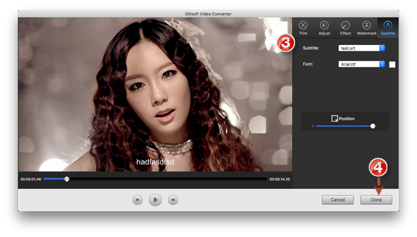Click the minus end of the Position slider
The image size is (417, 237).
(x=313, y=126)
